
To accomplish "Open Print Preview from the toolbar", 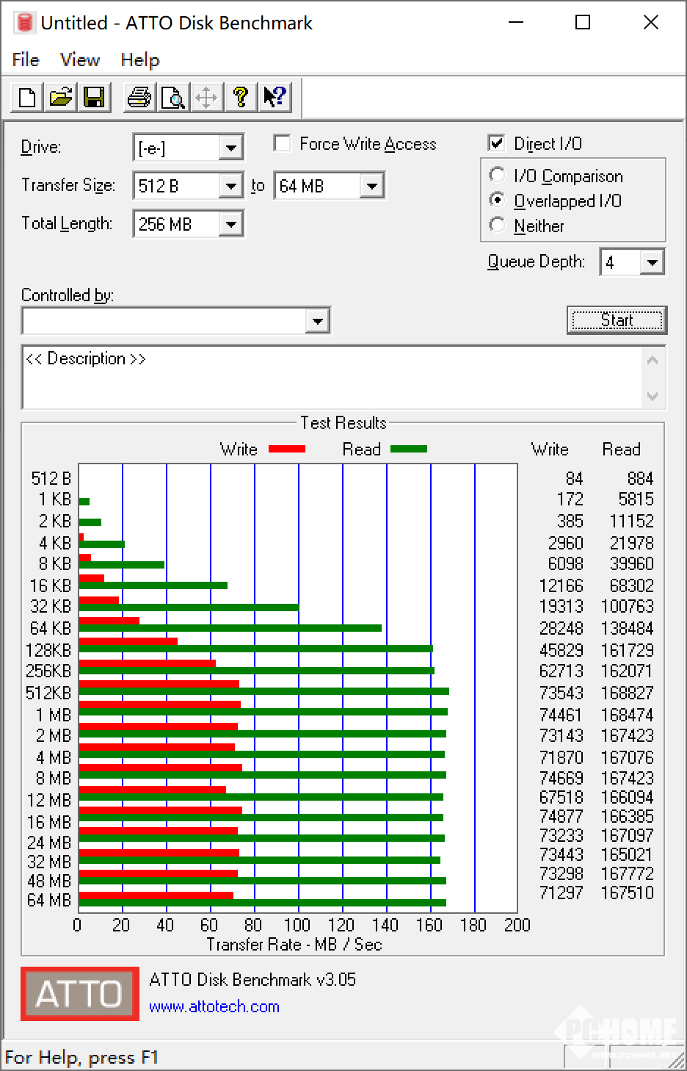I will (x=173, y=98).
